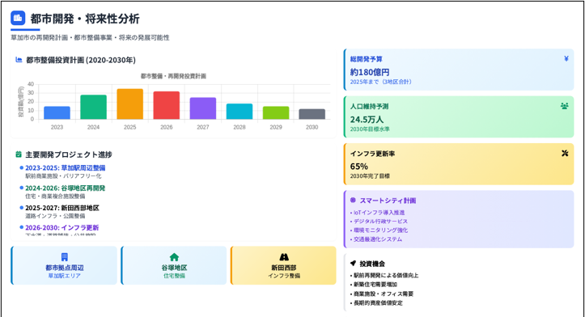Click the orange 2025 bar in chart
Viewport: 585px width, 317px height.
click(x=129, y=104)
